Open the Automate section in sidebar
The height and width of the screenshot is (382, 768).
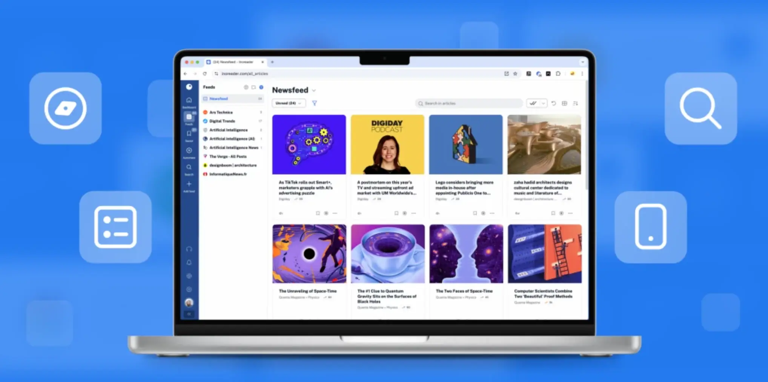(189, 151)
